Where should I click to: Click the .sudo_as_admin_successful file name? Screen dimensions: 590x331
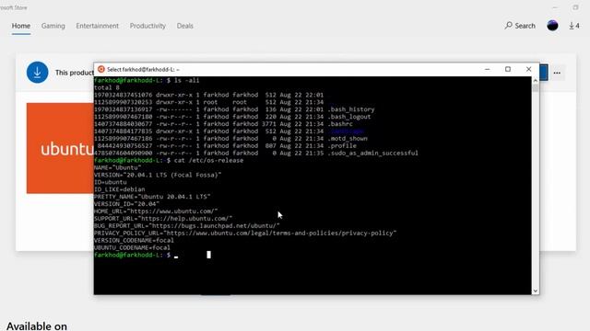[x=372, y=154]
